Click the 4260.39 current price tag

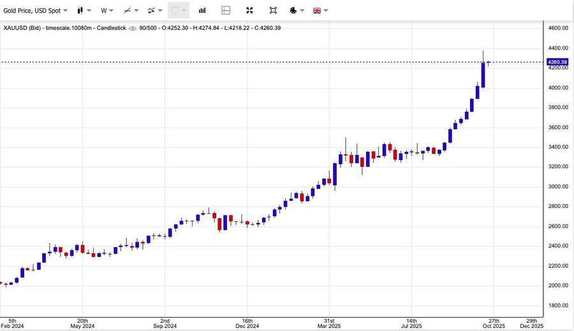pyautogui.click(x=557, y=62)
